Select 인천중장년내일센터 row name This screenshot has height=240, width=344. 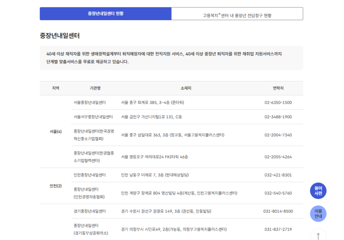point(89,175)
